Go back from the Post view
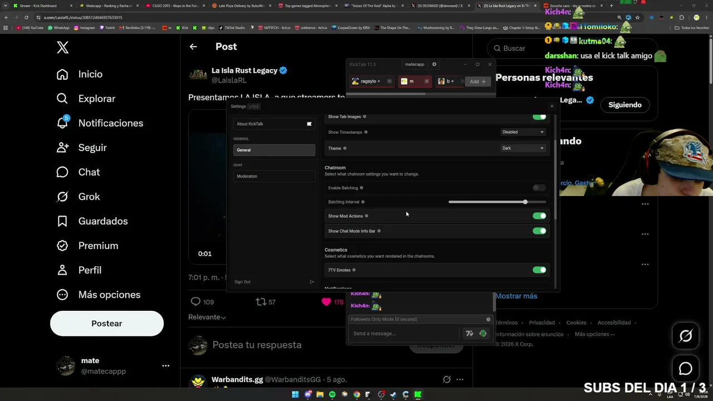This screenshot has height=401, width=713. pos(193,47)
